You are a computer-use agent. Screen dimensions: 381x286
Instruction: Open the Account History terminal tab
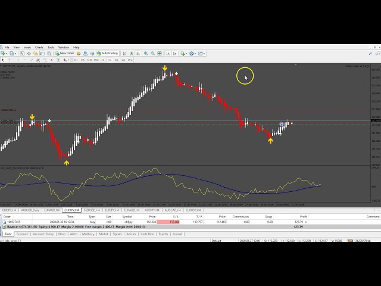pyautogui.click(x=44, y=234)
